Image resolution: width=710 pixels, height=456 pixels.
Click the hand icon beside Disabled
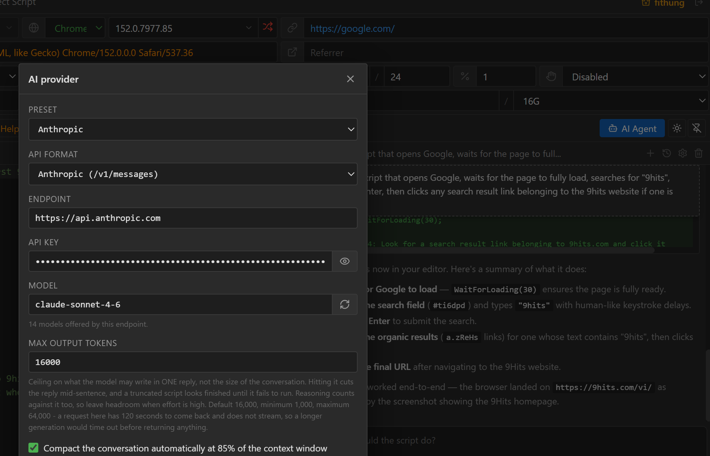[x=551, y=77]
